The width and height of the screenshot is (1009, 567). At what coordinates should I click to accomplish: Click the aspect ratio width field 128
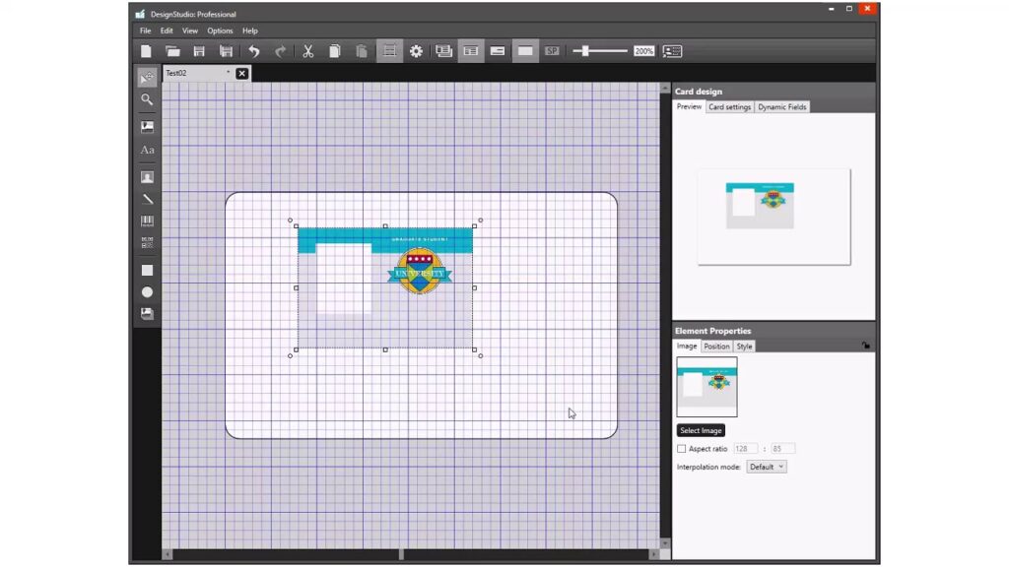tap(745, 449)
